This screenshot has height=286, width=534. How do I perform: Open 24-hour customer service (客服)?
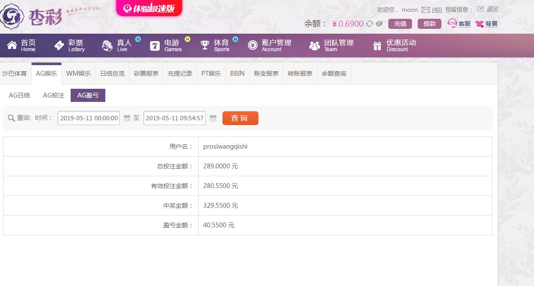click(x=459, y=24)
